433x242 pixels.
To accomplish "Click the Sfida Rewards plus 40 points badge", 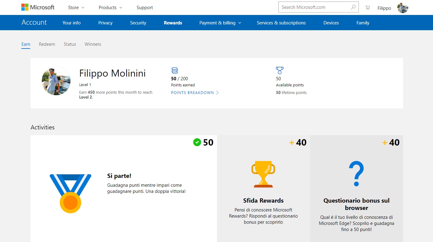I will coord(298,143).
